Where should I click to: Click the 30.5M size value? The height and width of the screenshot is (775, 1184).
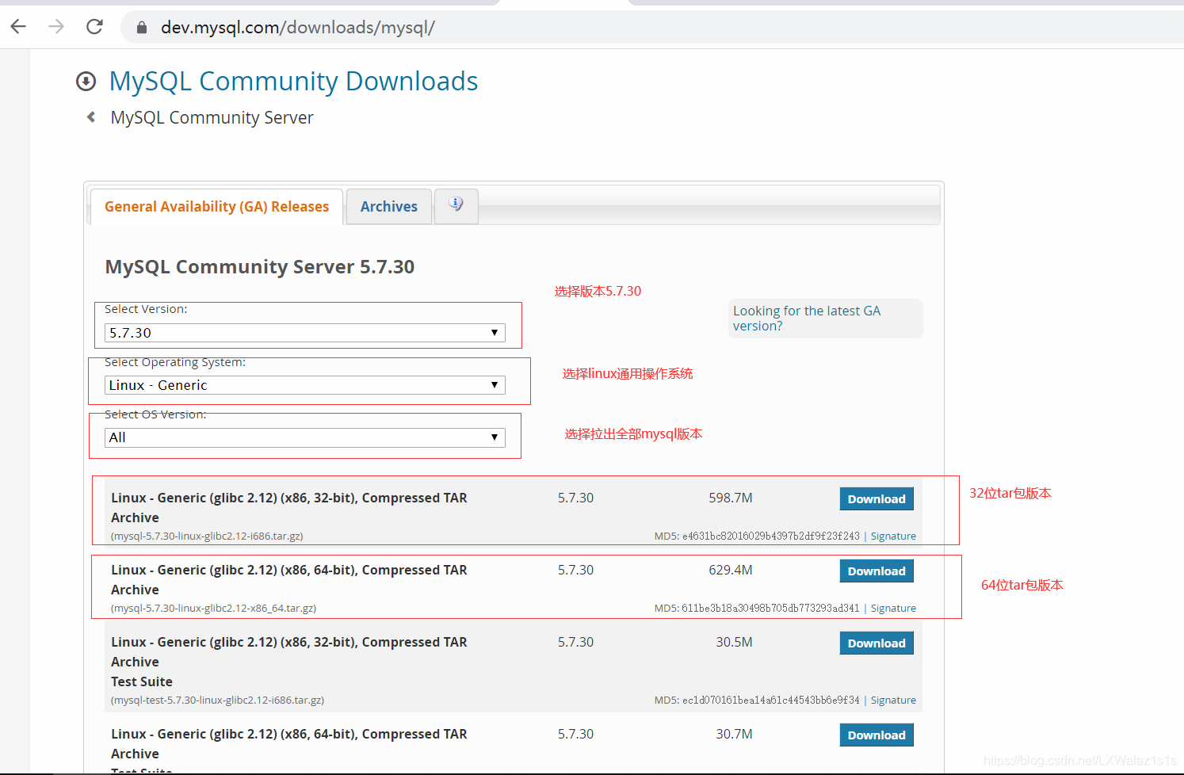734,643
